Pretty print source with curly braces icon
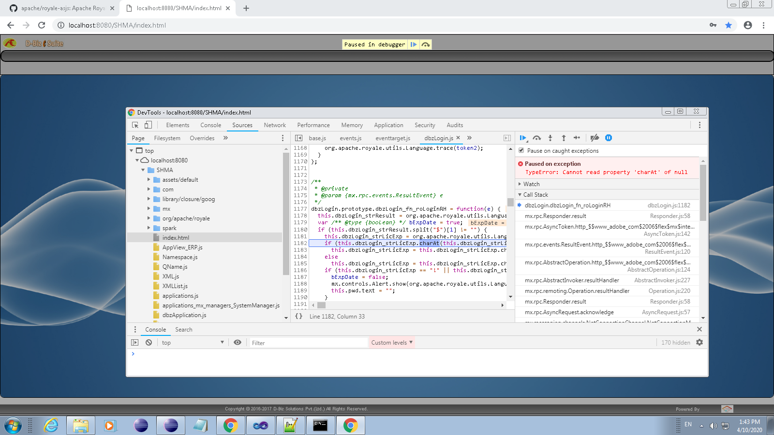The width and height of the screenshot is (774, 435). tap(299, 316)
